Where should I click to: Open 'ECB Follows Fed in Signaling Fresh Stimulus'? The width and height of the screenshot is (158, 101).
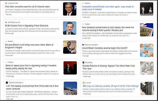pos(27,26)
